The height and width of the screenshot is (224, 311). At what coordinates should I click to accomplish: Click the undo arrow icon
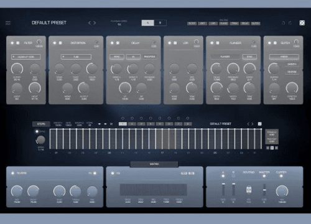284,23
